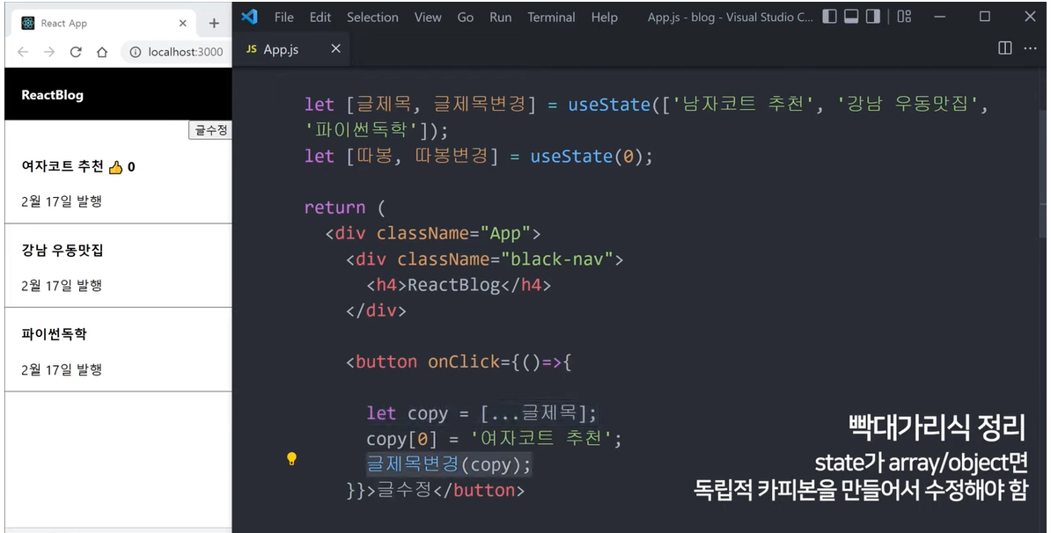Maximize the VS Code window
The image size is (1051, 533).
(985, 17)
